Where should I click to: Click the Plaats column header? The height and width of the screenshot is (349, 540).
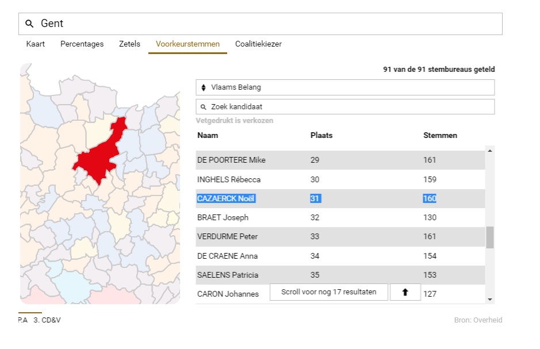click(321, 135)
